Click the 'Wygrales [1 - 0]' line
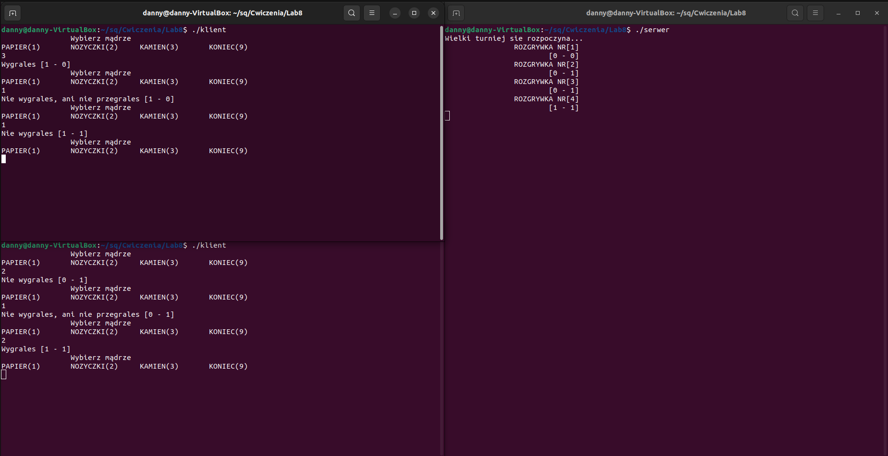This screenshot has height=456, width=888. [36, 64]
